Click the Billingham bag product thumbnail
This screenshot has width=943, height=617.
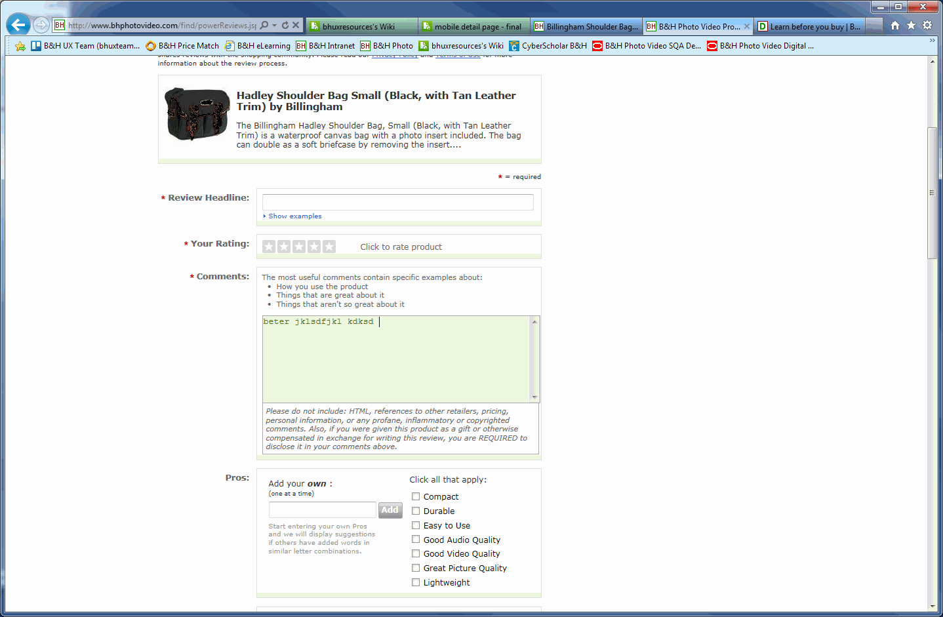pos(197,114)
